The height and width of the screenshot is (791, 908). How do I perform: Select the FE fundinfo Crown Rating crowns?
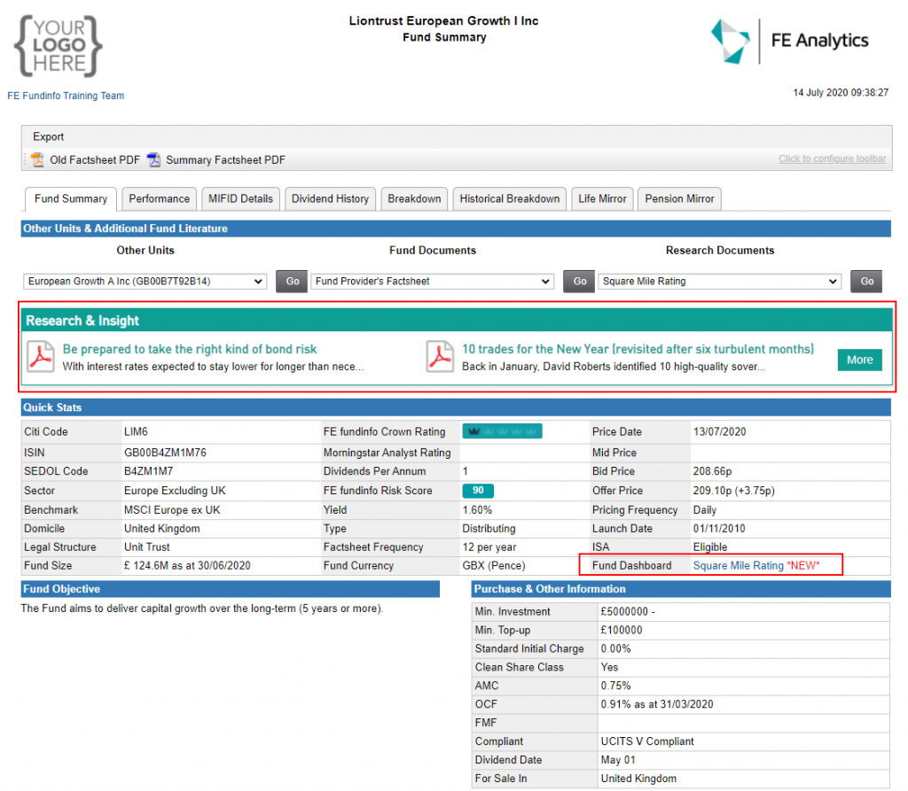click(x=502, y=431)
